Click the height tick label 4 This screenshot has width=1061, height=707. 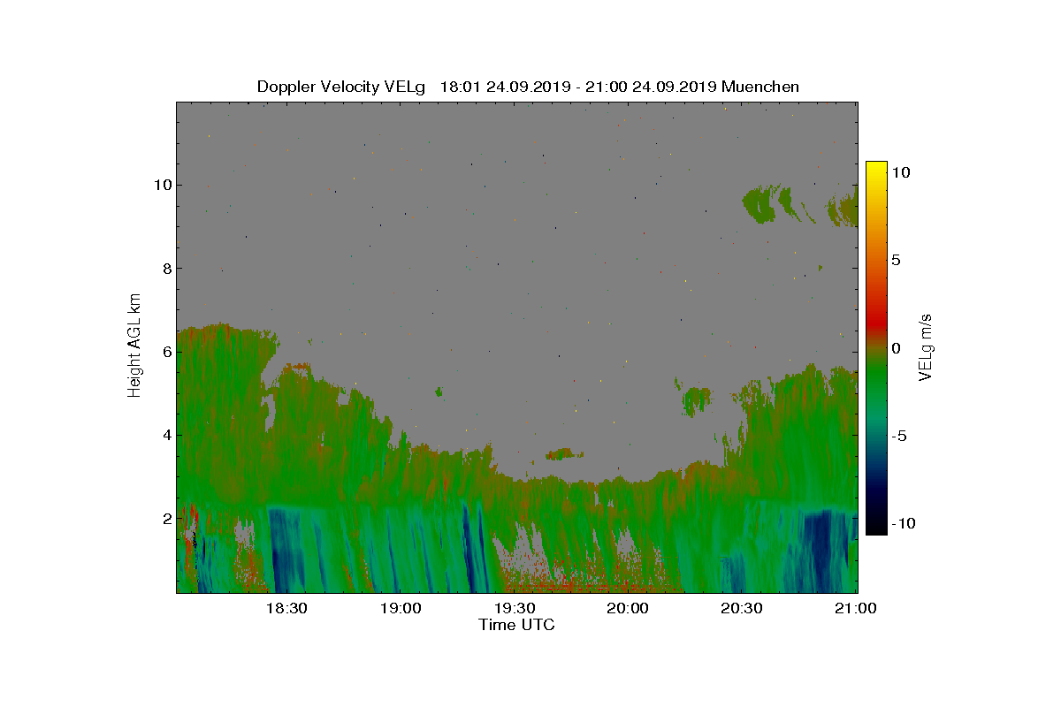tap(165, 435)
